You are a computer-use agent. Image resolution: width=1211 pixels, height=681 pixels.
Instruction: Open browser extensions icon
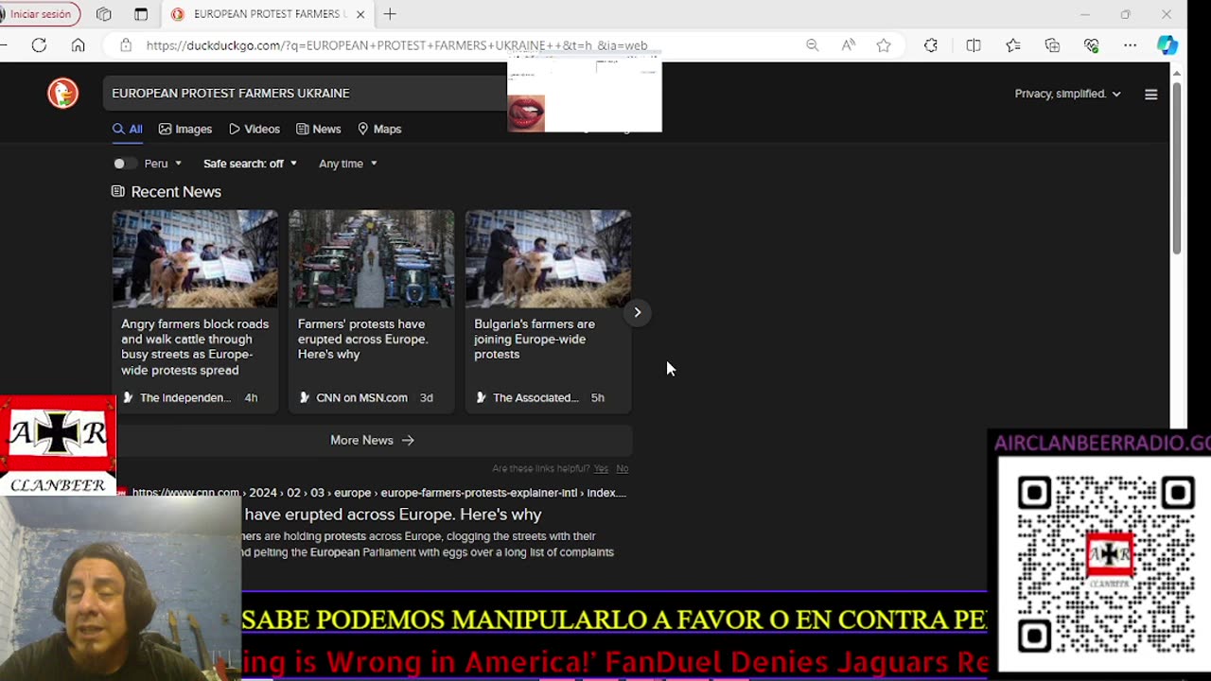931,44
